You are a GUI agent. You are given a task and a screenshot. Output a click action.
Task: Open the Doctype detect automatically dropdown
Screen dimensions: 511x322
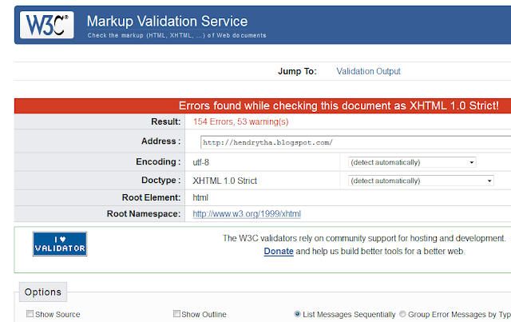point(421,181)
